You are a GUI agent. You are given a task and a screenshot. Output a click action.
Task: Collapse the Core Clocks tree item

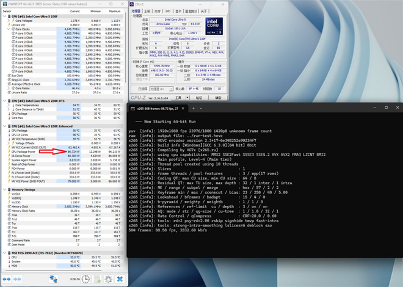coord(9,28)
